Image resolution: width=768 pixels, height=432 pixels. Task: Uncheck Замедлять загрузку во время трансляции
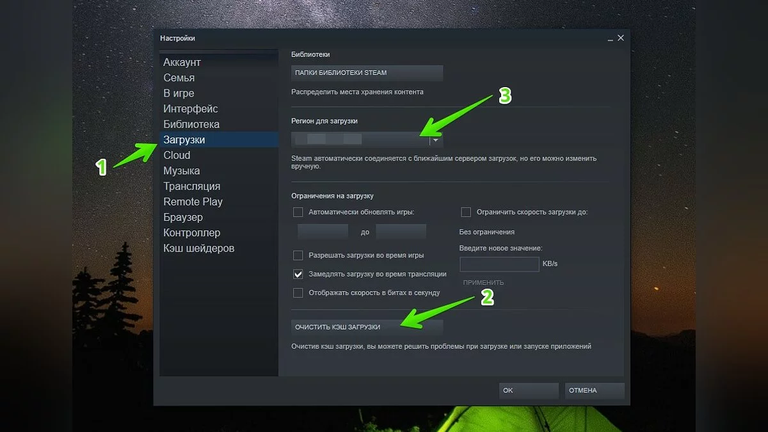click(298, 274)
